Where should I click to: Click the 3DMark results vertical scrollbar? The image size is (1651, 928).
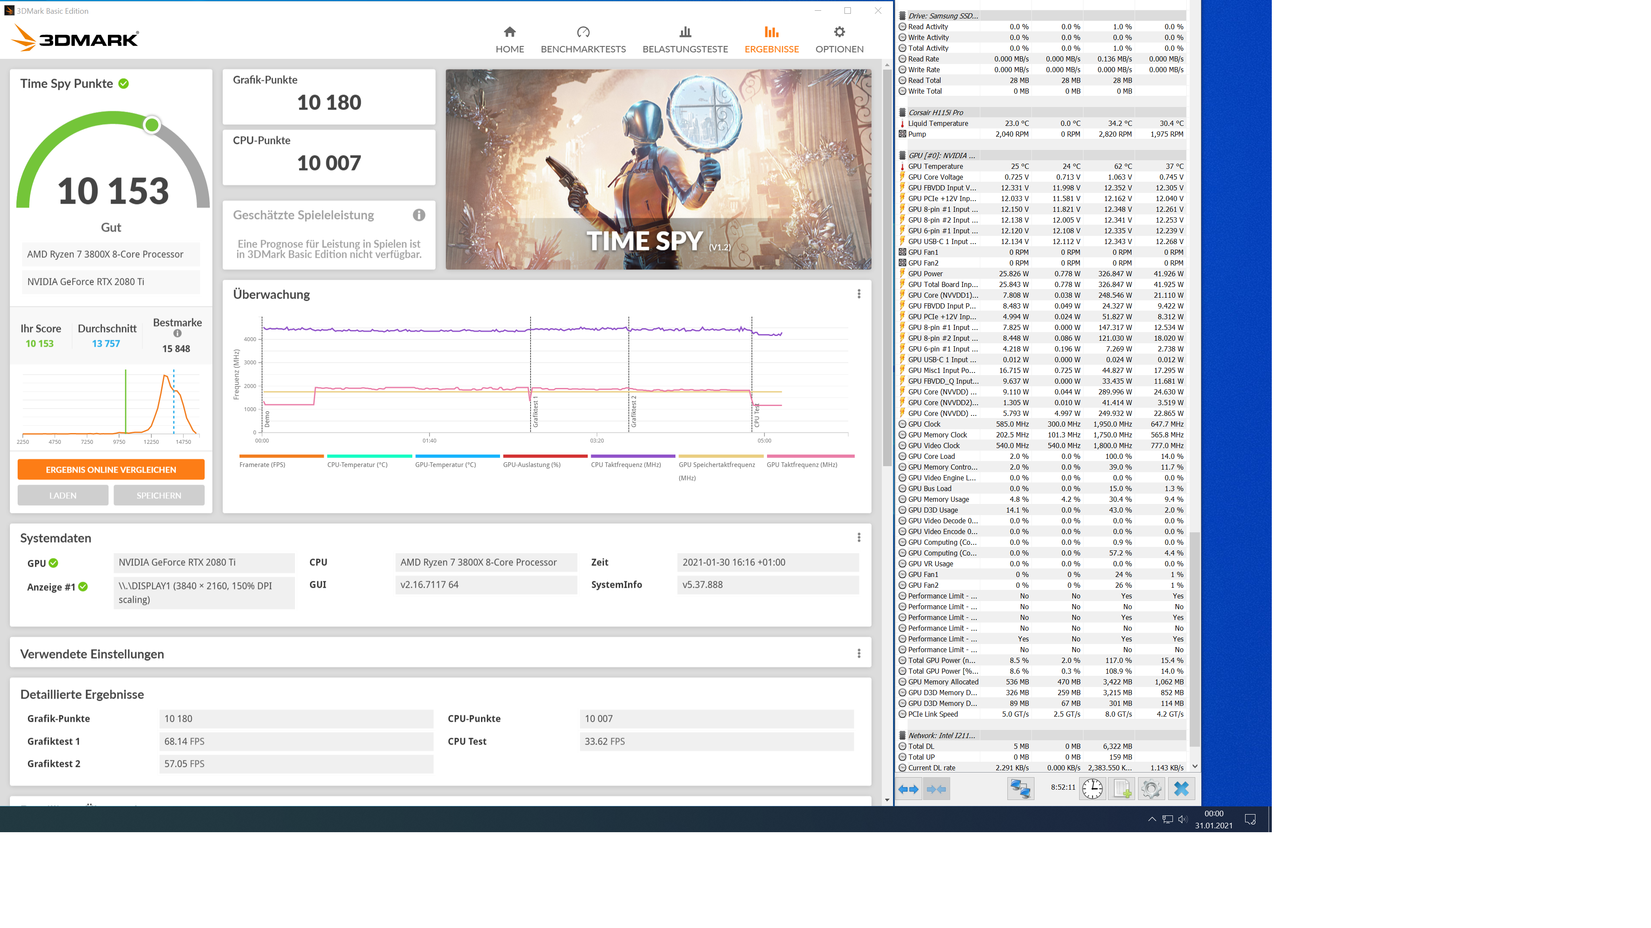click(x=887, y=267)
